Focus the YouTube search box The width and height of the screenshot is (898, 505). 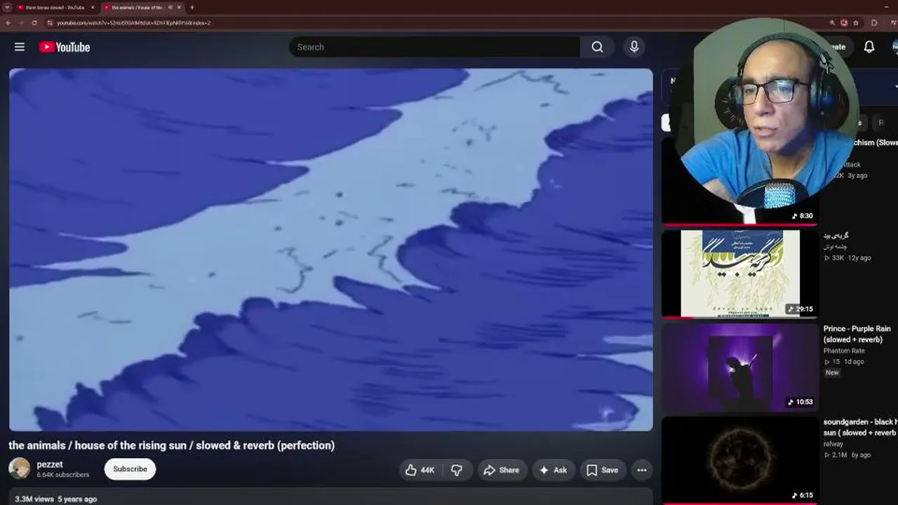435,47
